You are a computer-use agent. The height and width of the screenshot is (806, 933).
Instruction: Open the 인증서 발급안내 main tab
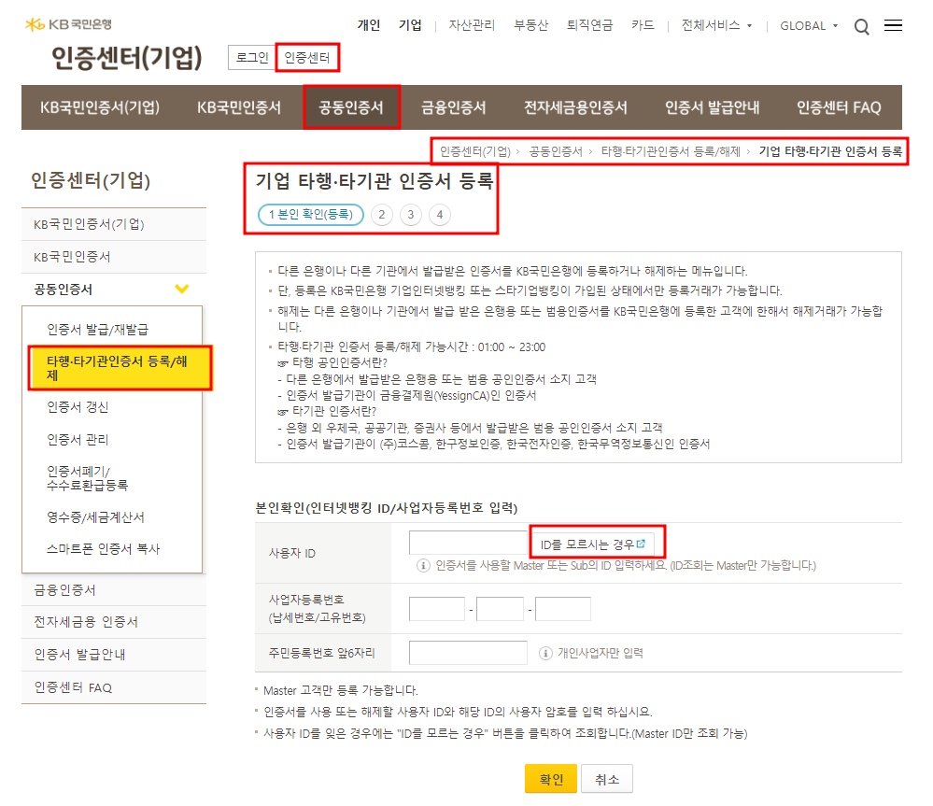coord(712,107)
